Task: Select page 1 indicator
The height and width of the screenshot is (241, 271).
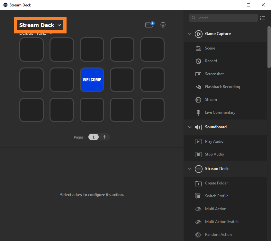Action: (94, 137)
